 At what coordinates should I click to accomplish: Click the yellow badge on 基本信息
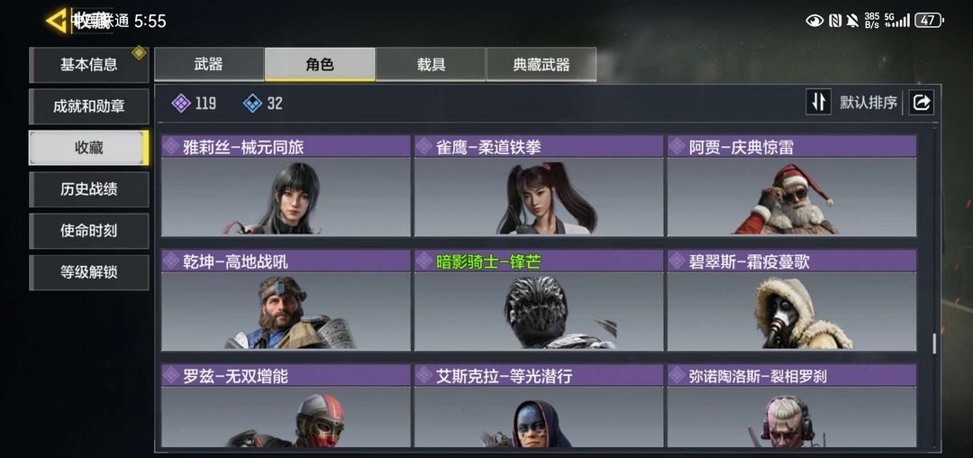[x=139, y=53]
